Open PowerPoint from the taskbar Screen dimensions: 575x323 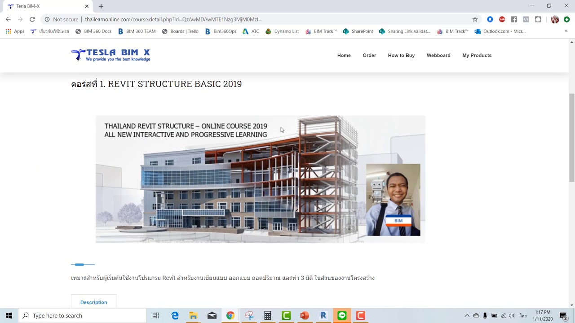tap(305, 316)
